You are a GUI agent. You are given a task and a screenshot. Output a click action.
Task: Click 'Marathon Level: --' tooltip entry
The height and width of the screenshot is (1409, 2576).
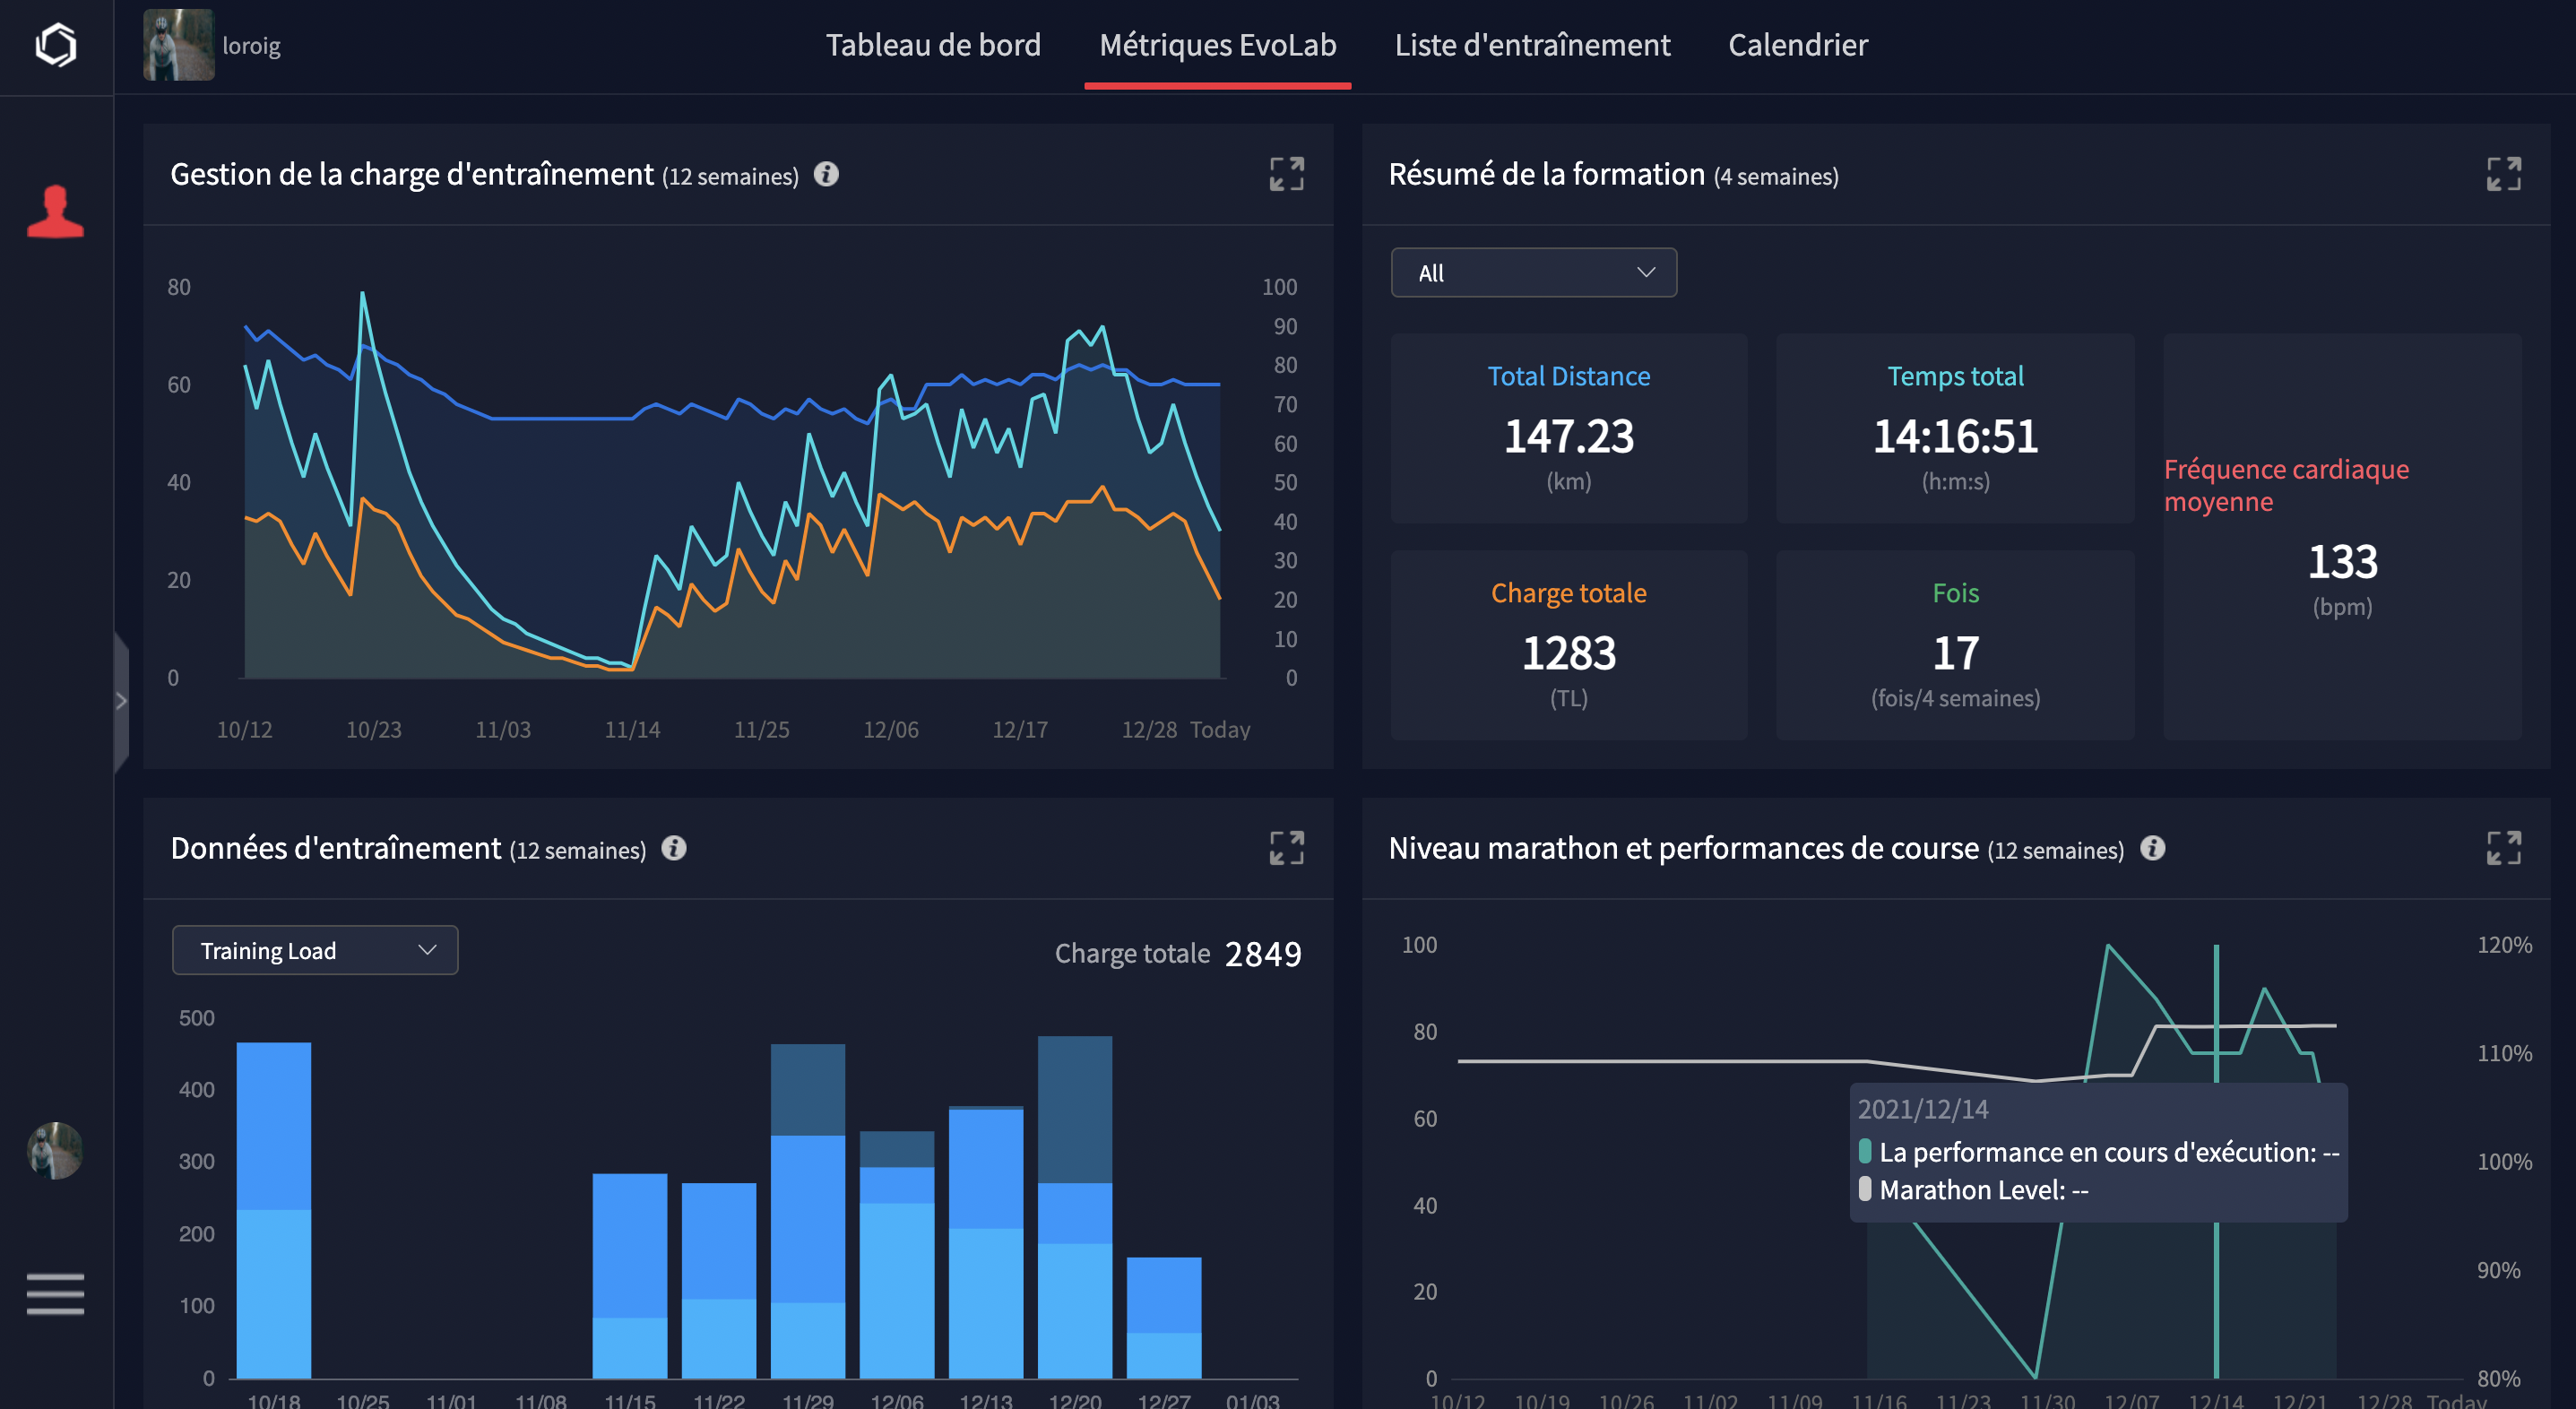click(x=1974, y=1190)
